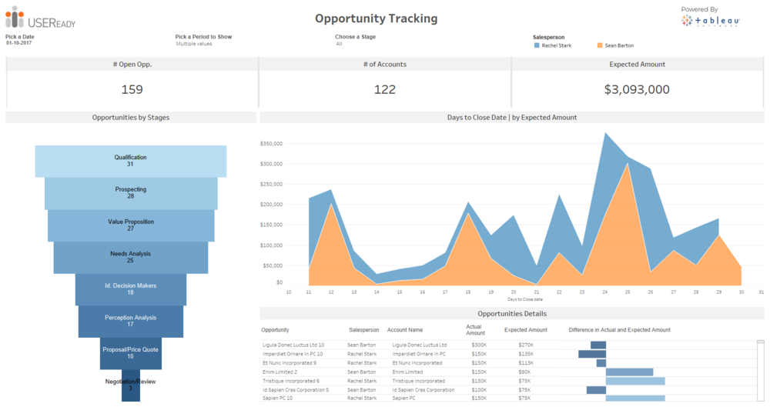Click the orange Sean Barton peak at day 25
Viewport: 770px width, 407px height.
(627, 165)
